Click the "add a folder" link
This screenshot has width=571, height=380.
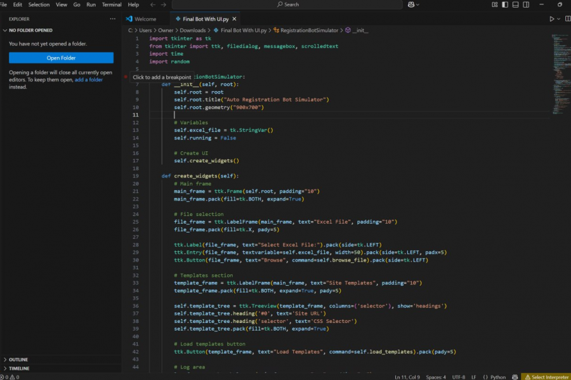tap(89, 80)
